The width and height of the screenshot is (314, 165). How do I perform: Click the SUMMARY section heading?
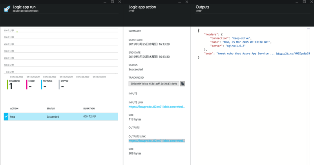[135, 31]
